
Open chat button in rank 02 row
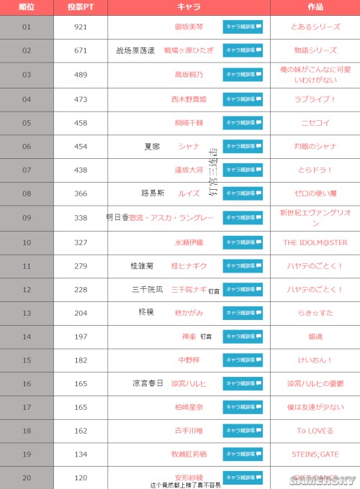click(243, 50)
